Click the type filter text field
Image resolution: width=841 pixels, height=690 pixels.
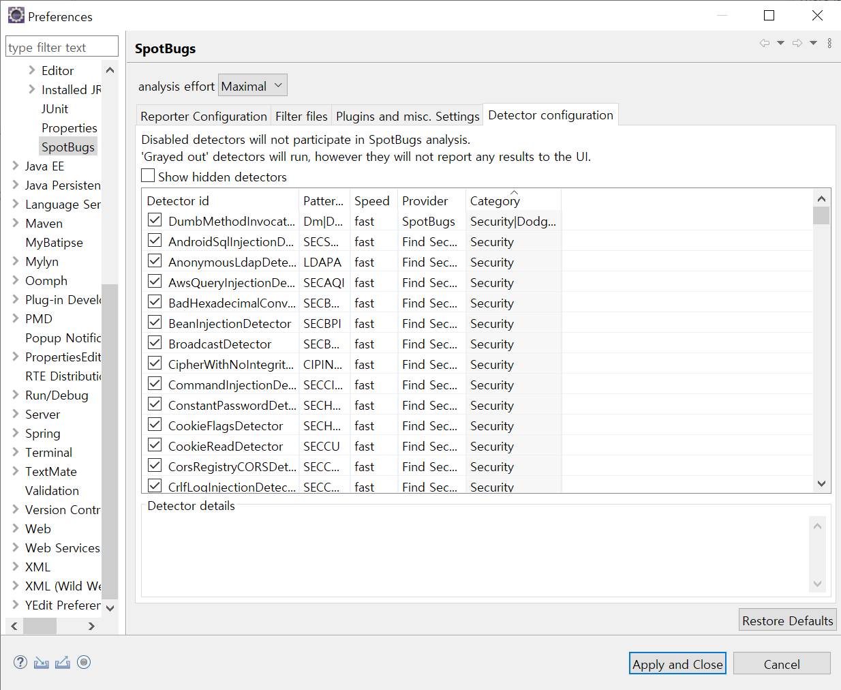(x=61, y=47)
